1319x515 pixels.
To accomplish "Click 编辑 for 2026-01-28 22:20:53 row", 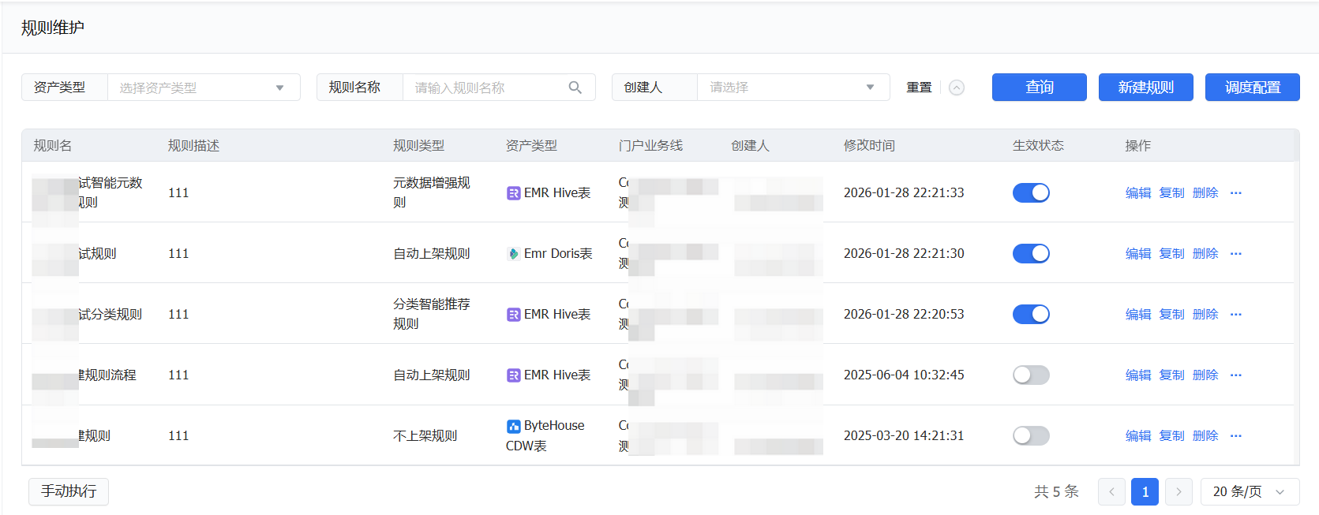I will (x=1138, y=315).
